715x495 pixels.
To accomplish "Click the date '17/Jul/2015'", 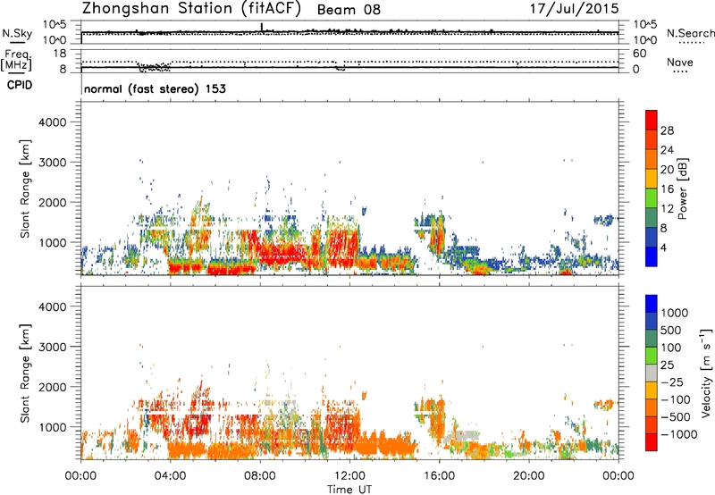I will tap(574, 9).
